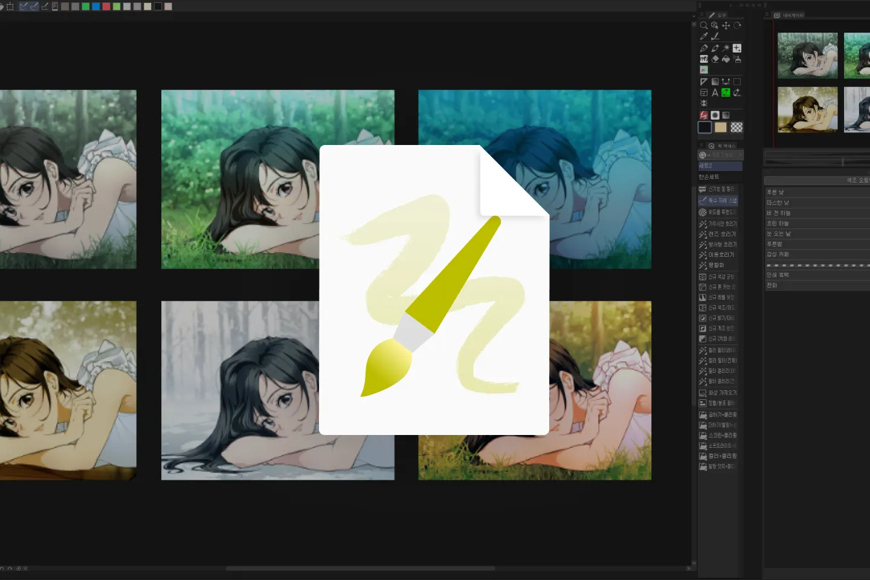This screenshot has height=580, width=870.
Task: Pick the beige sub color swatch
Action: coord(721,127)
